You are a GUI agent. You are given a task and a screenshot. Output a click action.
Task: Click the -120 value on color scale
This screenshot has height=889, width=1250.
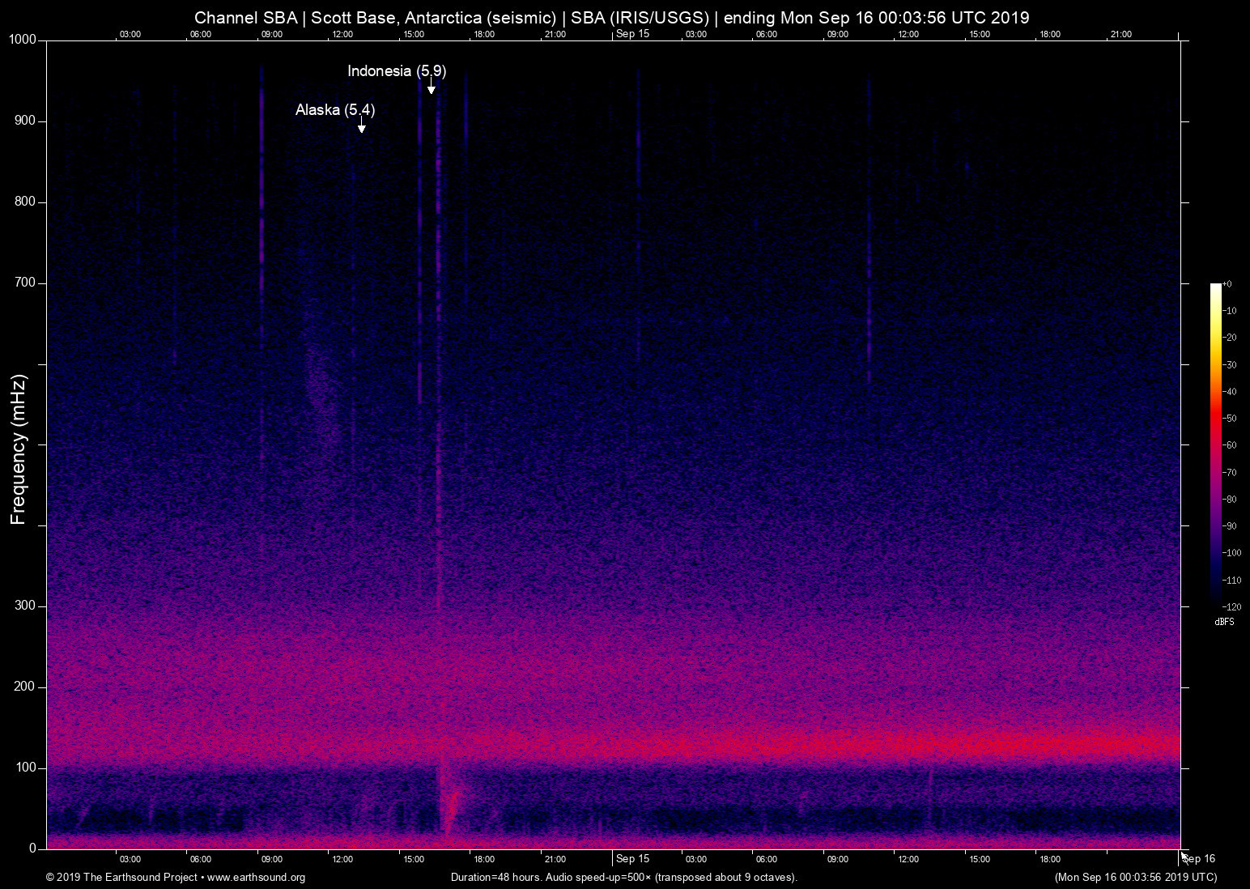tap(1231, 606)
